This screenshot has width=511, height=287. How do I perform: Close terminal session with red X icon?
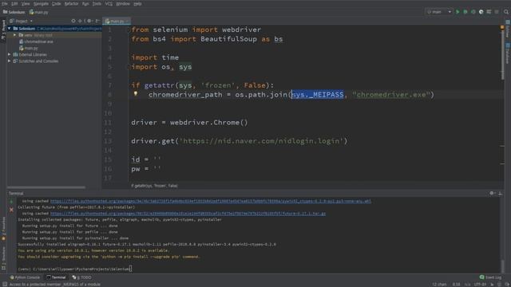[11, 210]
